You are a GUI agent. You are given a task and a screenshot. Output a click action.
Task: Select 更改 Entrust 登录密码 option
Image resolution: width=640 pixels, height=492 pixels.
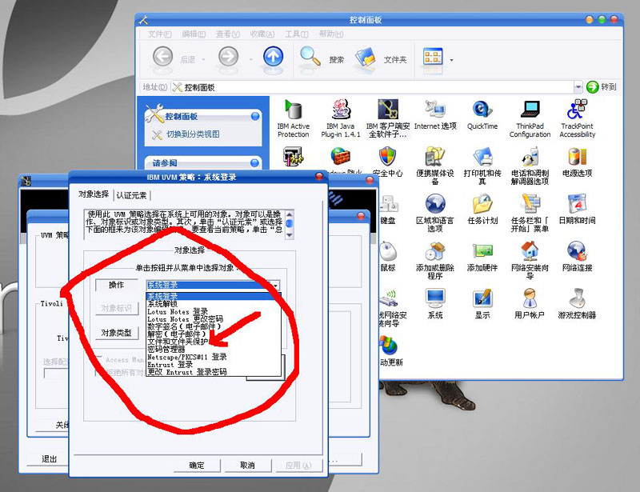[214, 372]
